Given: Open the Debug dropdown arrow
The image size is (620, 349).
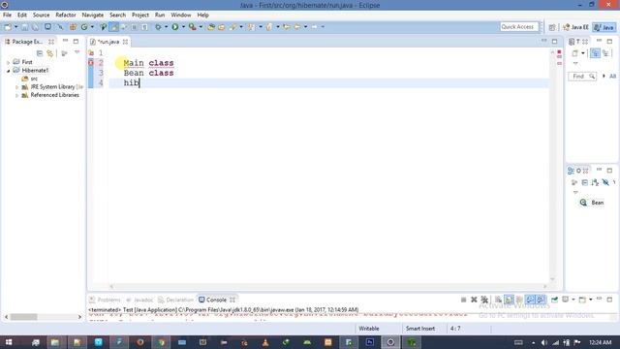Looking at the screenshot, I should click(x=166, y=27).
